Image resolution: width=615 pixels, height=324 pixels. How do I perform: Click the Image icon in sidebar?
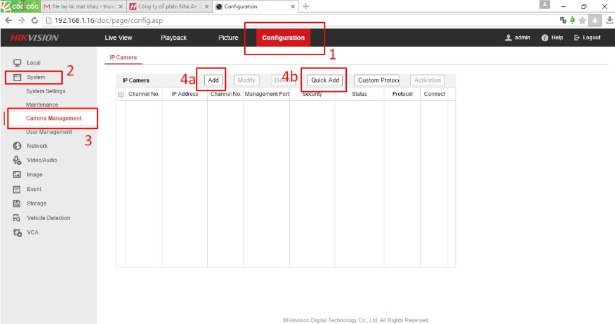tap(17, 175)
